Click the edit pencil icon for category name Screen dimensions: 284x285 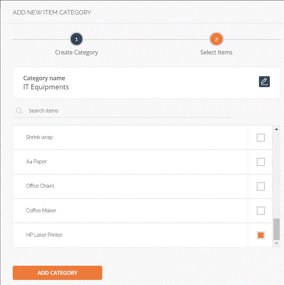[x=264, y=82]
